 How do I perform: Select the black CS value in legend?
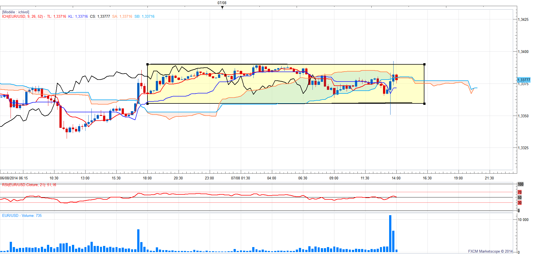(x=100, y=17)
